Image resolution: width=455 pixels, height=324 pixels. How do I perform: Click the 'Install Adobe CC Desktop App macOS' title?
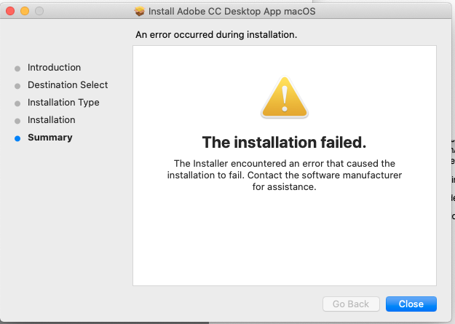tap(232, 12)
